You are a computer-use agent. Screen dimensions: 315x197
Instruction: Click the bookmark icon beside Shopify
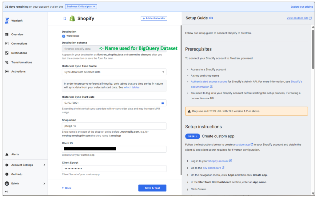(x=65, y=18)
